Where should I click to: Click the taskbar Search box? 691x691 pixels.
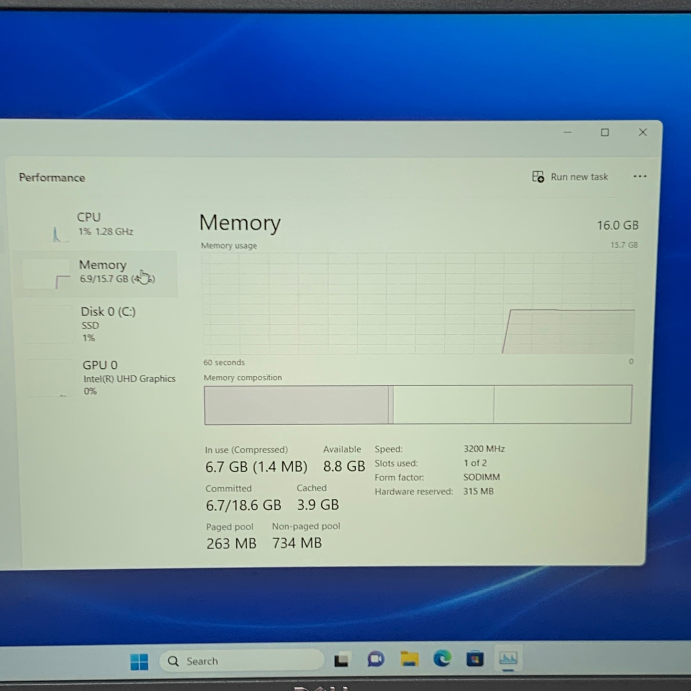tap(241, 661)
